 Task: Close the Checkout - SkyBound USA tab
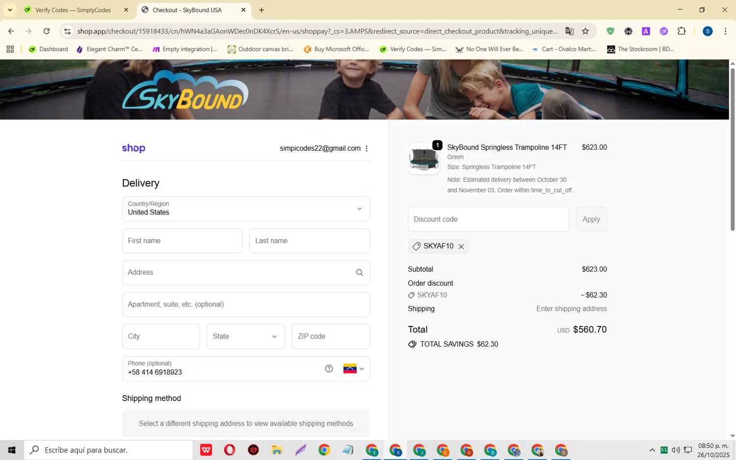tap(243, 10)
